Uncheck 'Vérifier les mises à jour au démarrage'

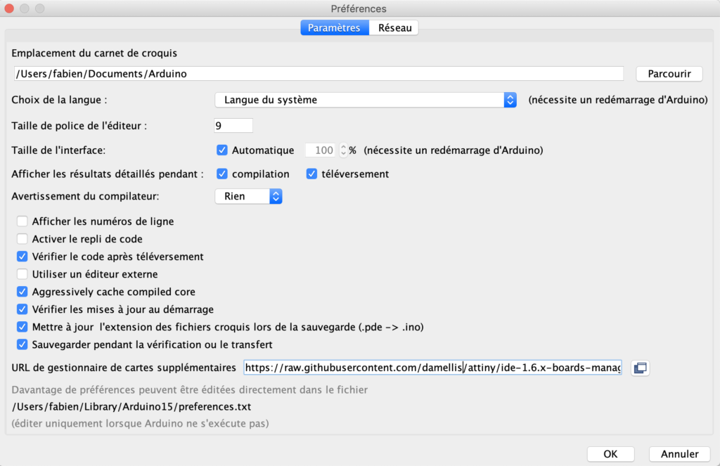click(22, 309)
